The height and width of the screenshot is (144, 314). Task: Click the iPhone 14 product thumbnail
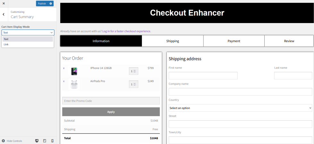(74, 71)
